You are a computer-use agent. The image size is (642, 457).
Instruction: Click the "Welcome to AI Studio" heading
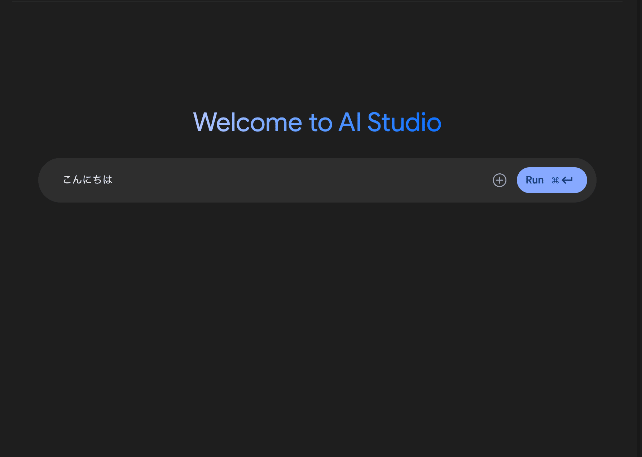tap(317, 123)
